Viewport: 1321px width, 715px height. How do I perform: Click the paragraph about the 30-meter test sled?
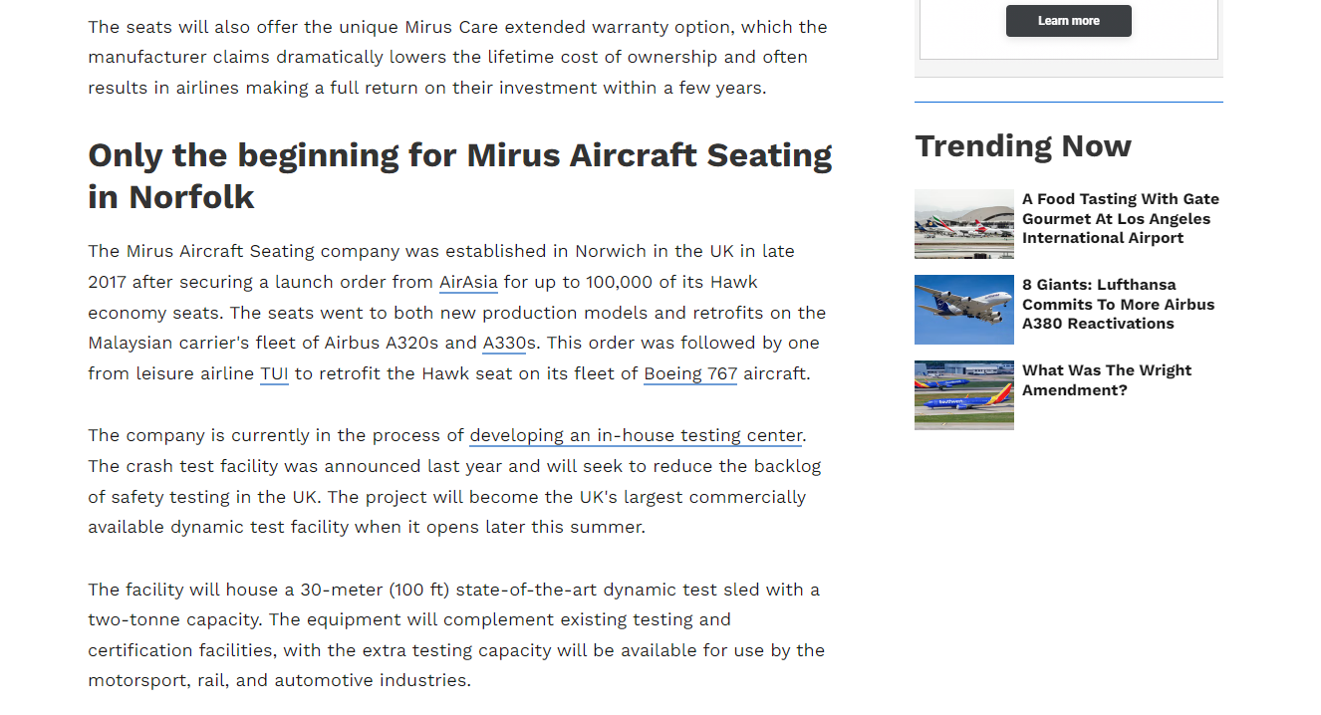(456, 635)
